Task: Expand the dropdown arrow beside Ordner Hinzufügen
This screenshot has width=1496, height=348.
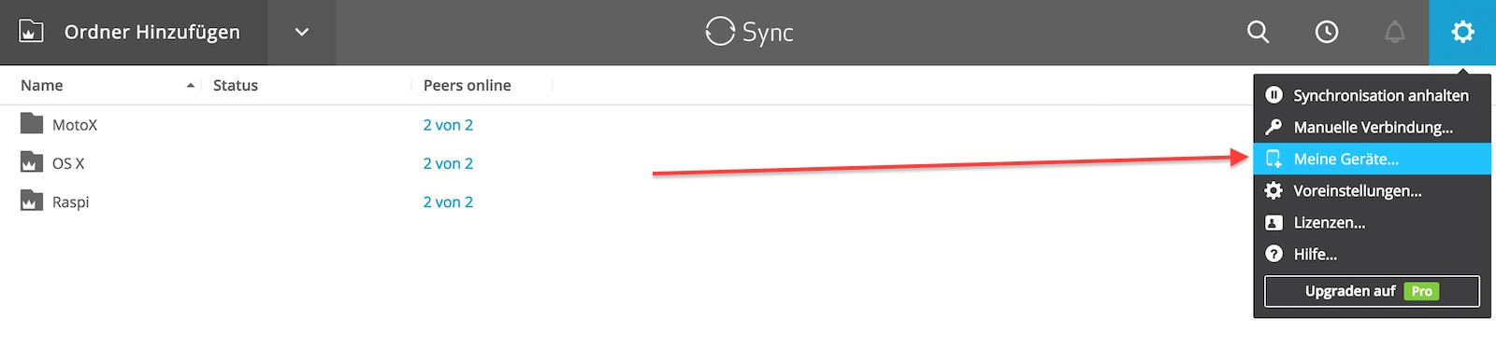Action: click(x=302, y=32)
